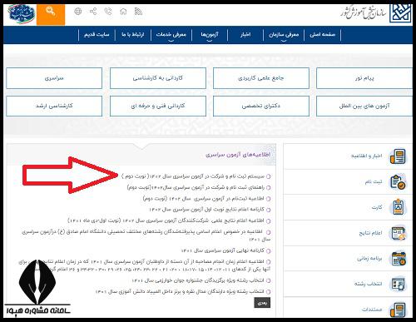
Task: Click the برنامه زمانی calendar icon
Action: coord(399,259)
